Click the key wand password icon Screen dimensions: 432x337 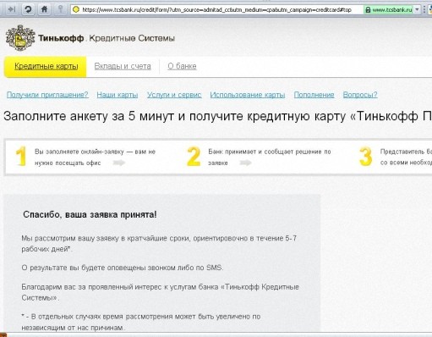(60, 9)
